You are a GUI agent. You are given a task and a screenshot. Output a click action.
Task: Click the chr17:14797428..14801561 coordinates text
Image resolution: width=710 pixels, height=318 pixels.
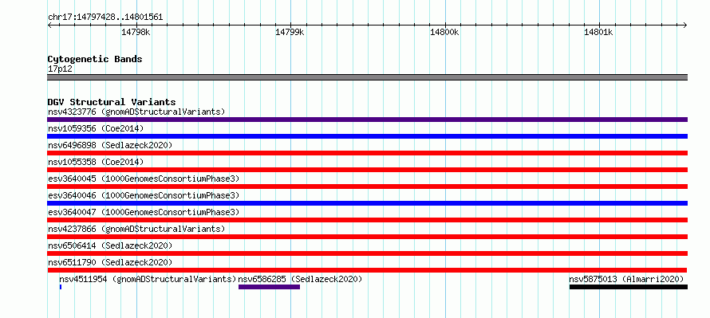coord(105,18)
